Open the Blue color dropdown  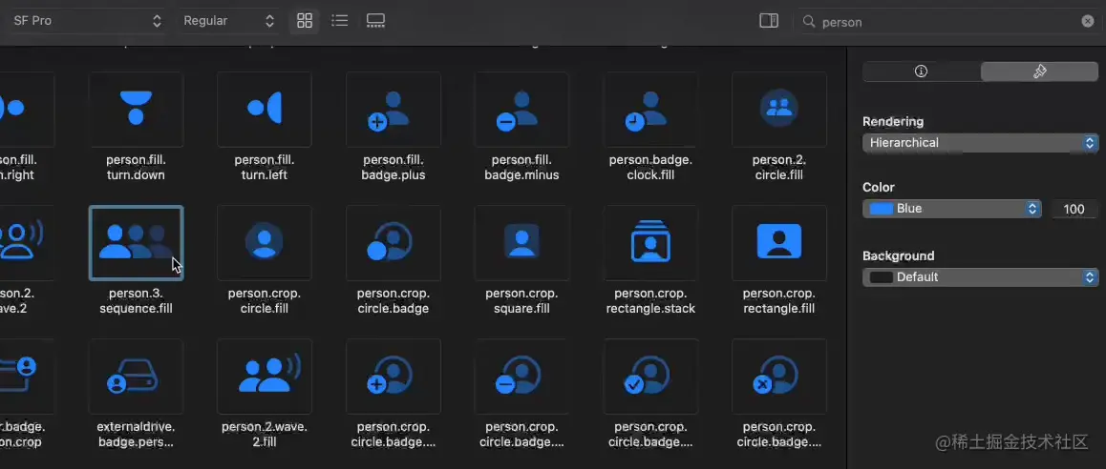pyautogui.click(x=952, y=209)
